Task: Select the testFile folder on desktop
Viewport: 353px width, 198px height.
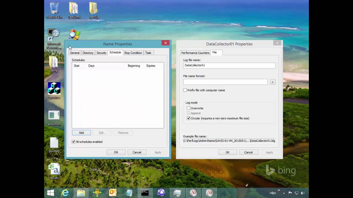Action: coord(94,10)
